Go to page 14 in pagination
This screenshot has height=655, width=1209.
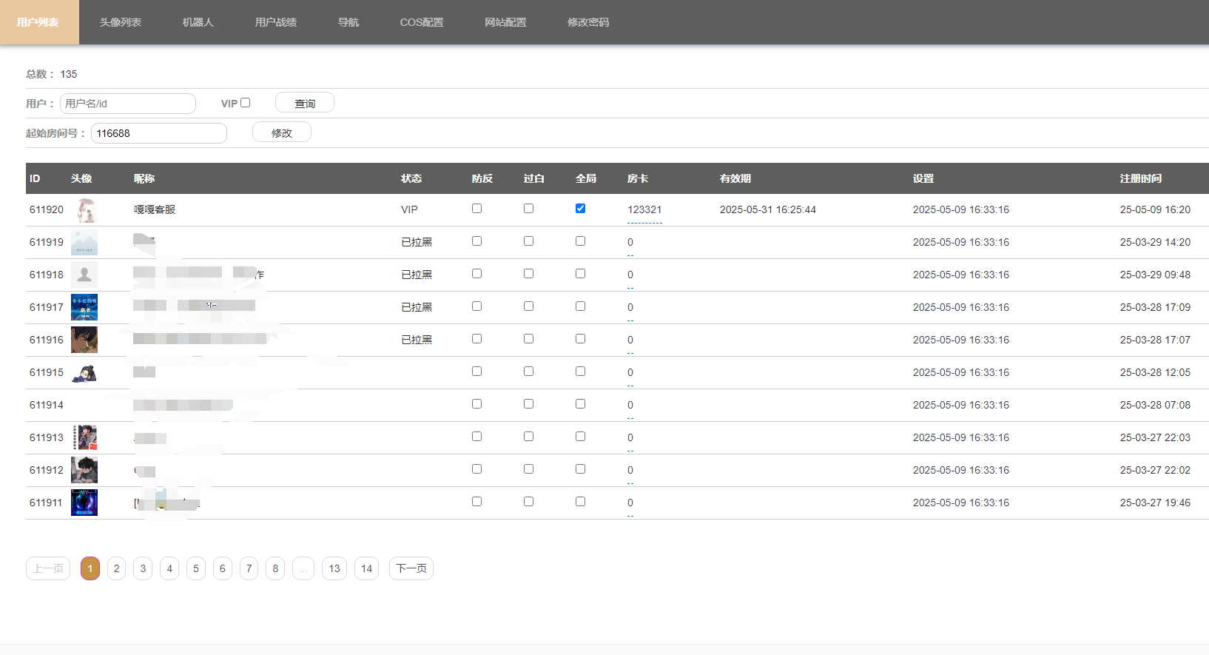click(367, 568)
